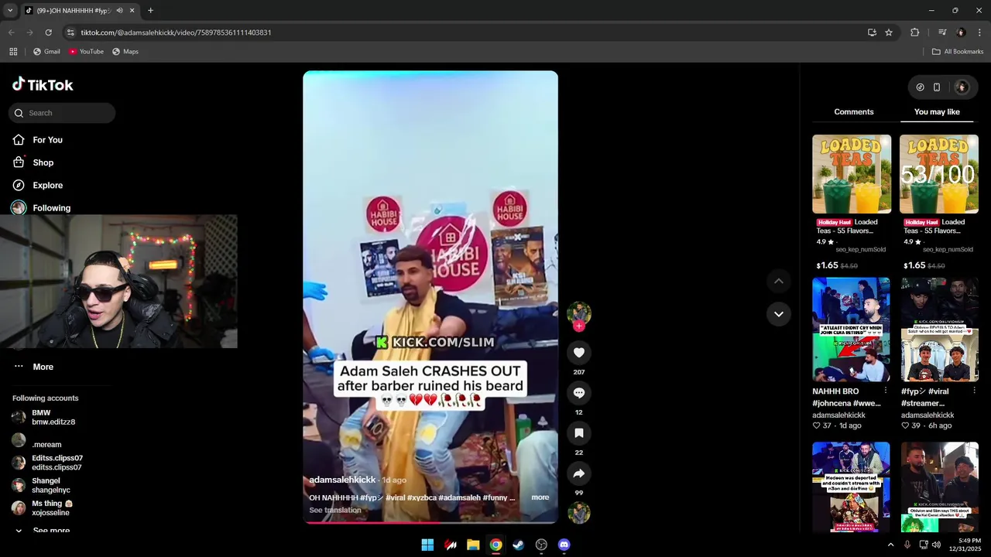
Task: Open Discord from the taskbar
Action: tap(564, 545)
